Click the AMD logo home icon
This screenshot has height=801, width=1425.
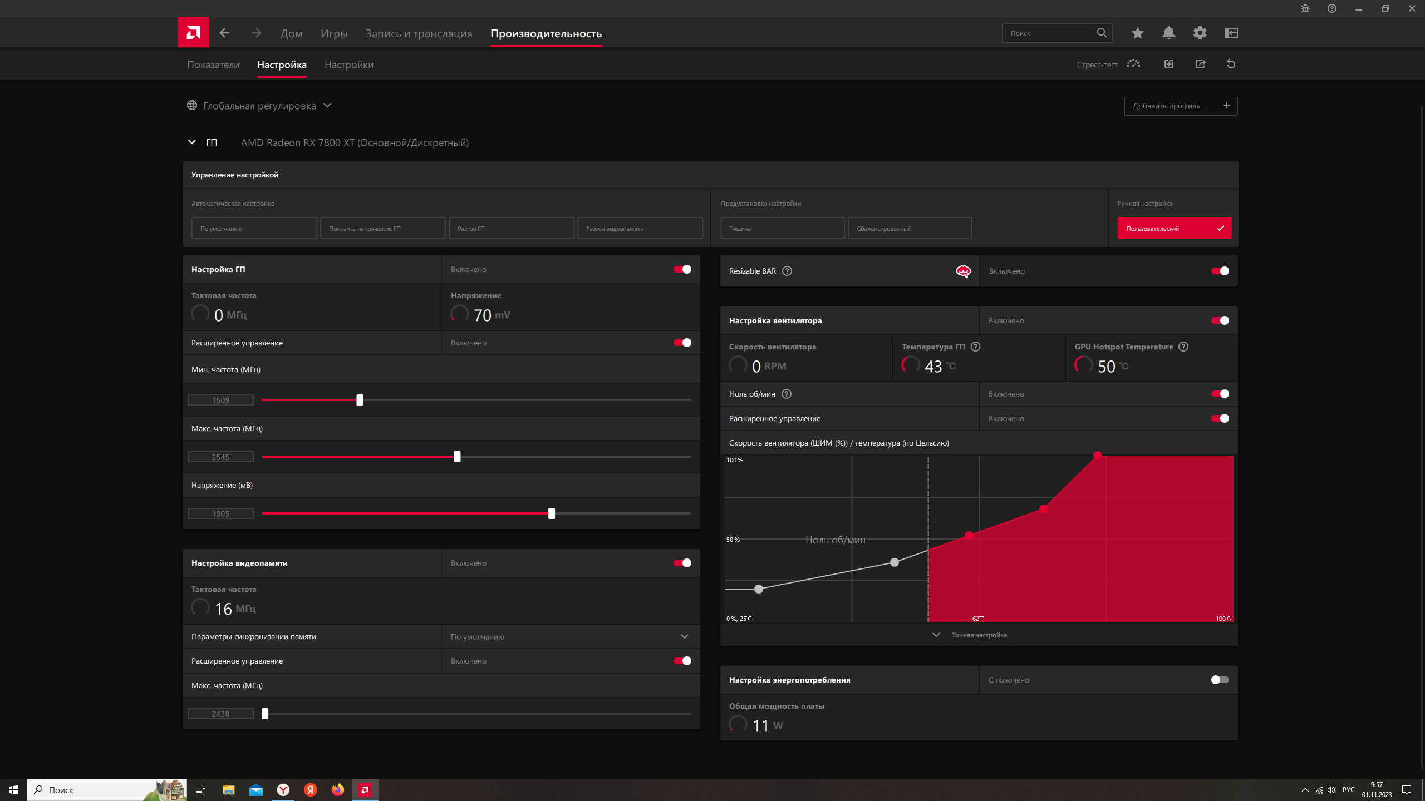pos(193,33)
